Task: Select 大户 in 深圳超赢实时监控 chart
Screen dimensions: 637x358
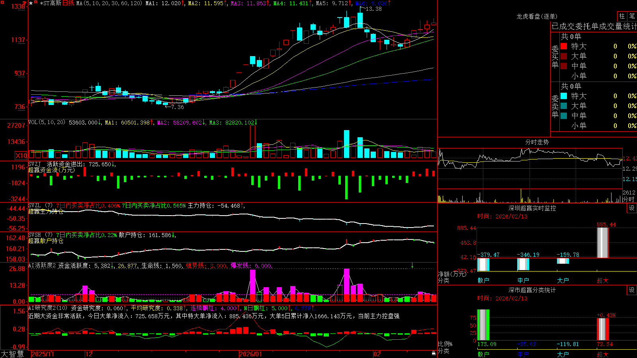Action: pyautogui.click(x=563, y=280)
